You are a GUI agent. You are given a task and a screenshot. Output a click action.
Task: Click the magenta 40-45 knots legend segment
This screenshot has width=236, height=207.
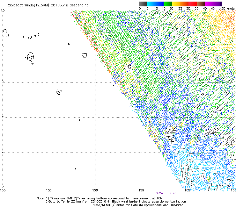tap(209, 4)
